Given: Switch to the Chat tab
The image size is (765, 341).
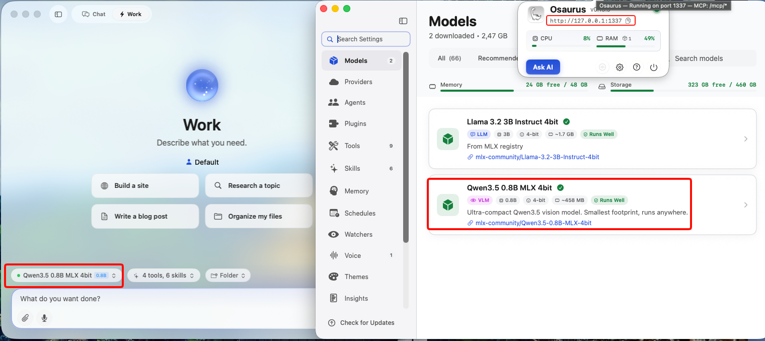Looking at the screenshot, I should click(x=94, y=14).
